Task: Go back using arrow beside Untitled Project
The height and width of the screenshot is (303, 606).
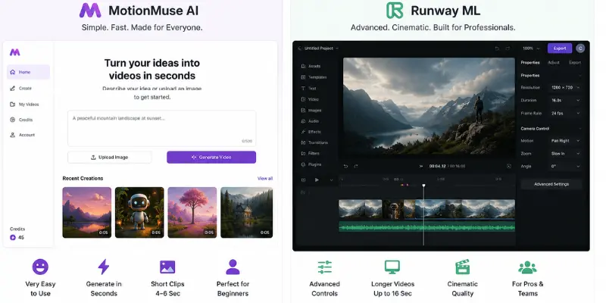Action: pyautogui.click(x=299, y=48)
